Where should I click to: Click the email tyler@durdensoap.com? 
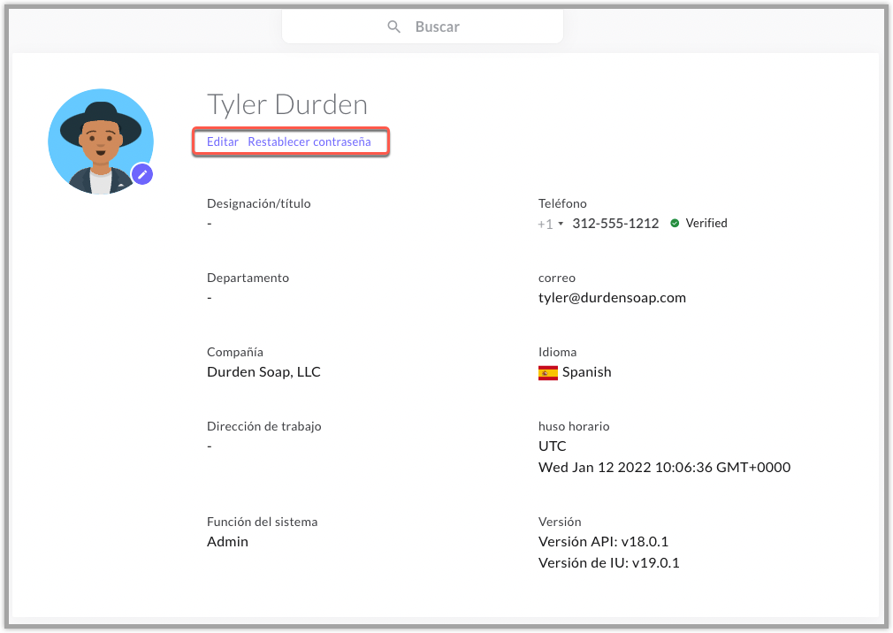point(612,297)
